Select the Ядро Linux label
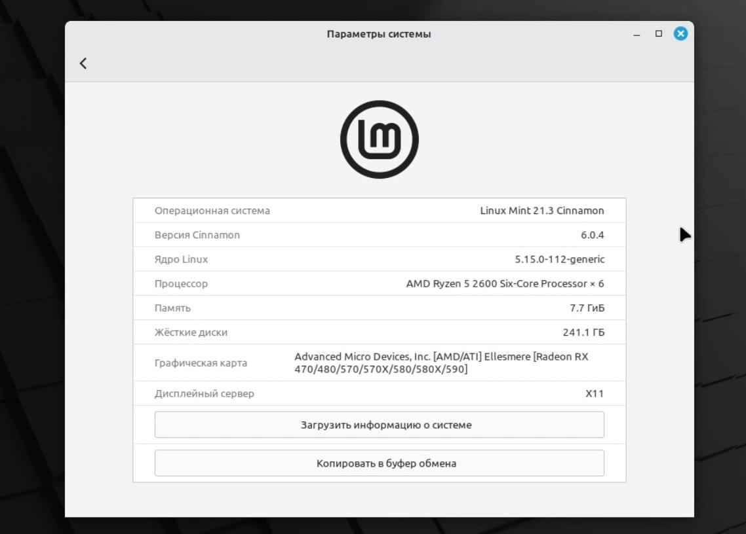 (182, 259)
